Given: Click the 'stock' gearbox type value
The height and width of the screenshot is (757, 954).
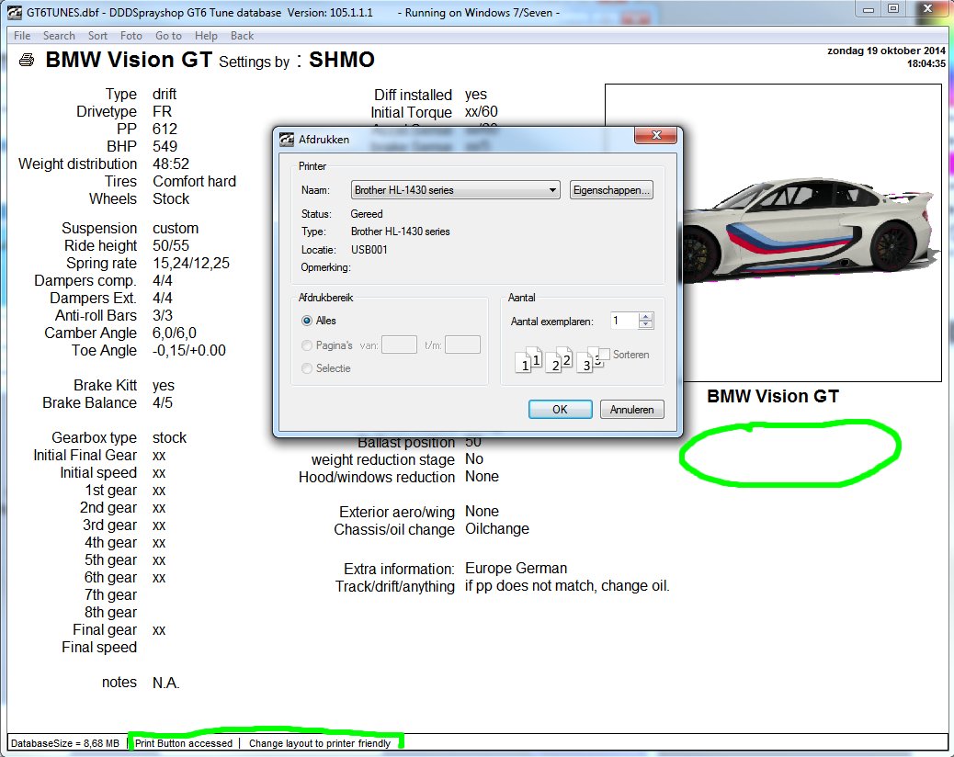Looking at the screenshot, I should click(170, 438).
